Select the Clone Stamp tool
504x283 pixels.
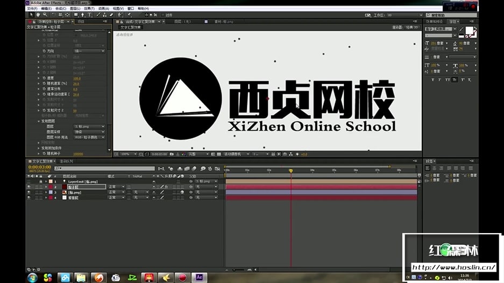(x=105, y=14)
